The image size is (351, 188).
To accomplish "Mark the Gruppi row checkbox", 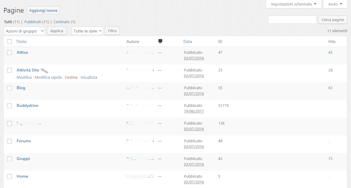I will [9, 159].
